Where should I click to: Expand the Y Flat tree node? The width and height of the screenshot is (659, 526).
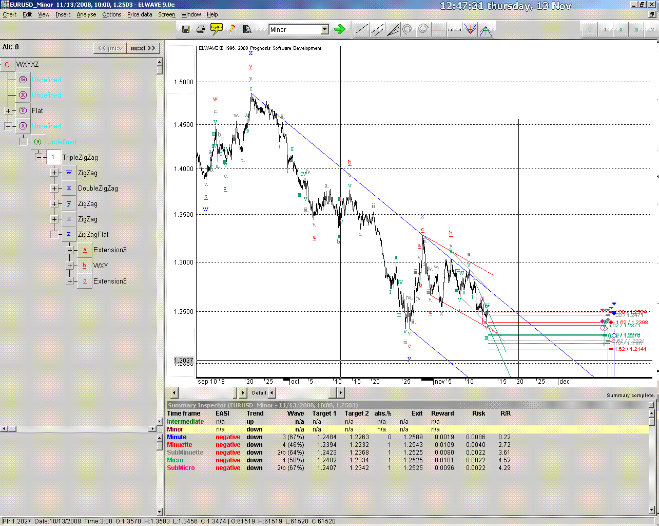8,111
